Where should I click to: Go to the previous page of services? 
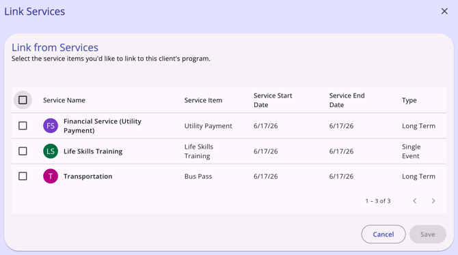tap(415, 200)
